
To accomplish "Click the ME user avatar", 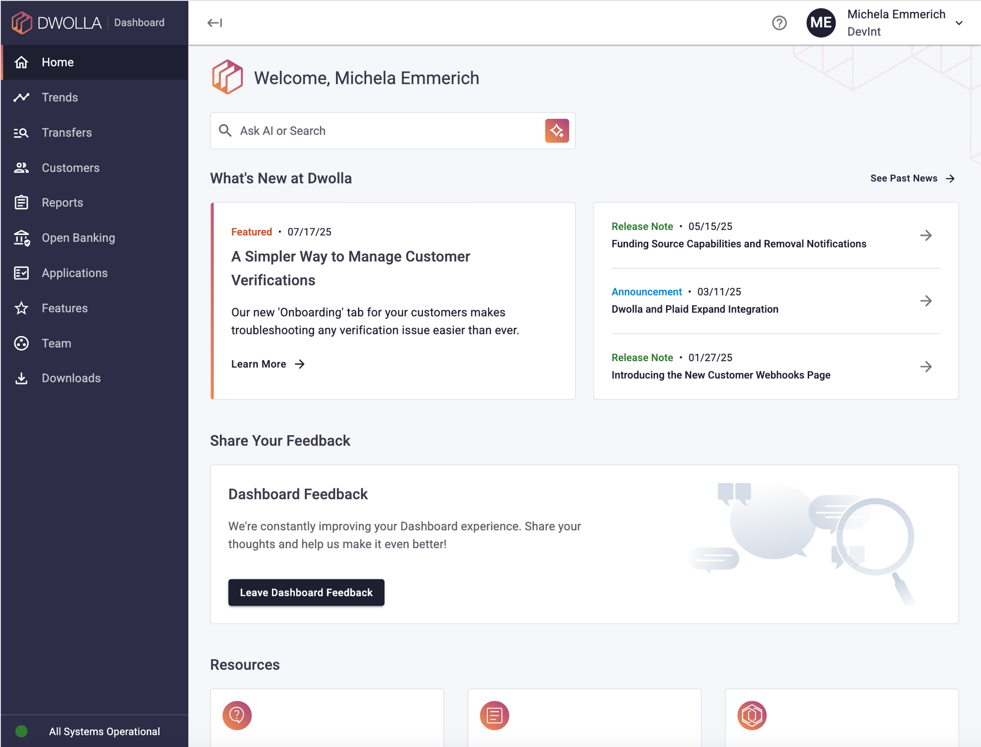I will click(x=821, y=23).
